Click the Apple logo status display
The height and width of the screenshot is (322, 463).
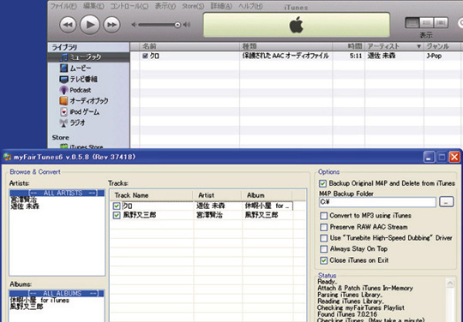[297, 25]
